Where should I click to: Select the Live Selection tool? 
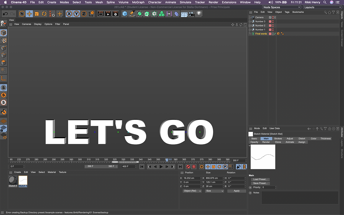(22, 14)
